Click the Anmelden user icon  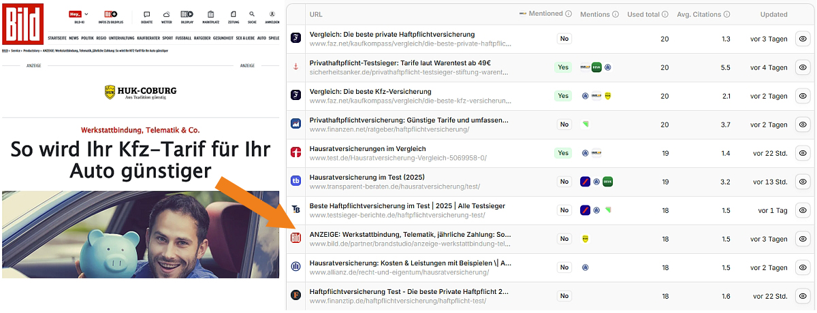click(272, 14)
